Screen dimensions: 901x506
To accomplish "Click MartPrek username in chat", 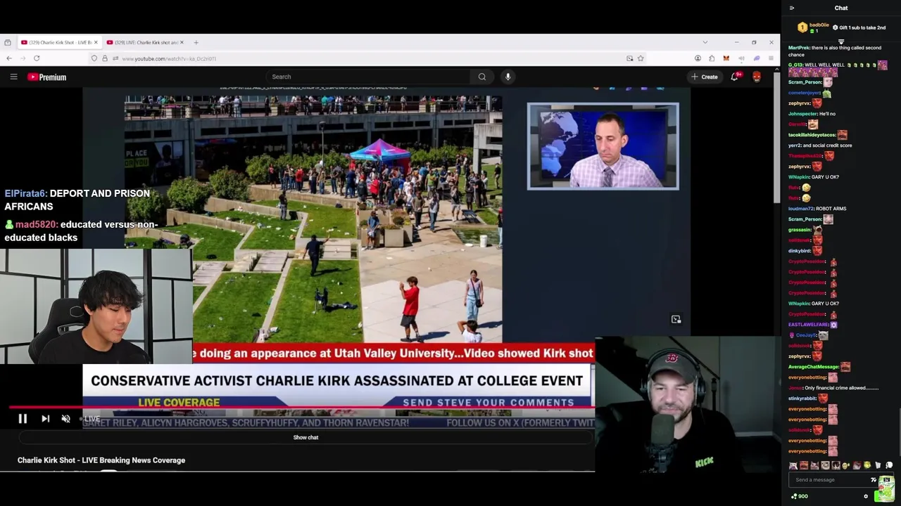I will pos(799,48).
